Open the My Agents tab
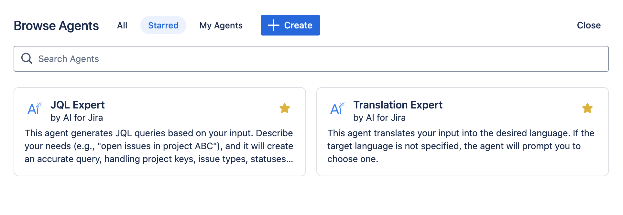This screenshot has height=215, width=623. click(x=221, y=26)
